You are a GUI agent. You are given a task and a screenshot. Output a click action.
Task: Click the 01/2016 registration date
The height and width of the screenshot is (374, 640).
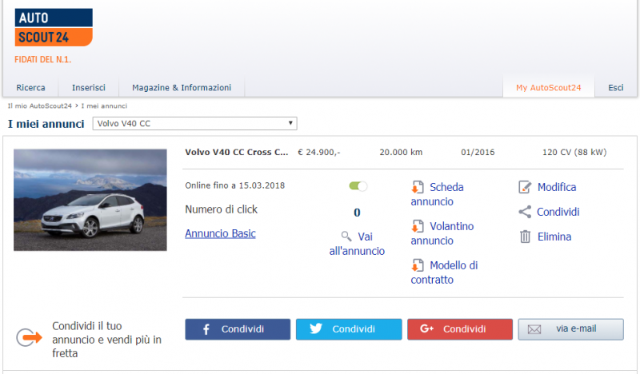tap(478, 152)
